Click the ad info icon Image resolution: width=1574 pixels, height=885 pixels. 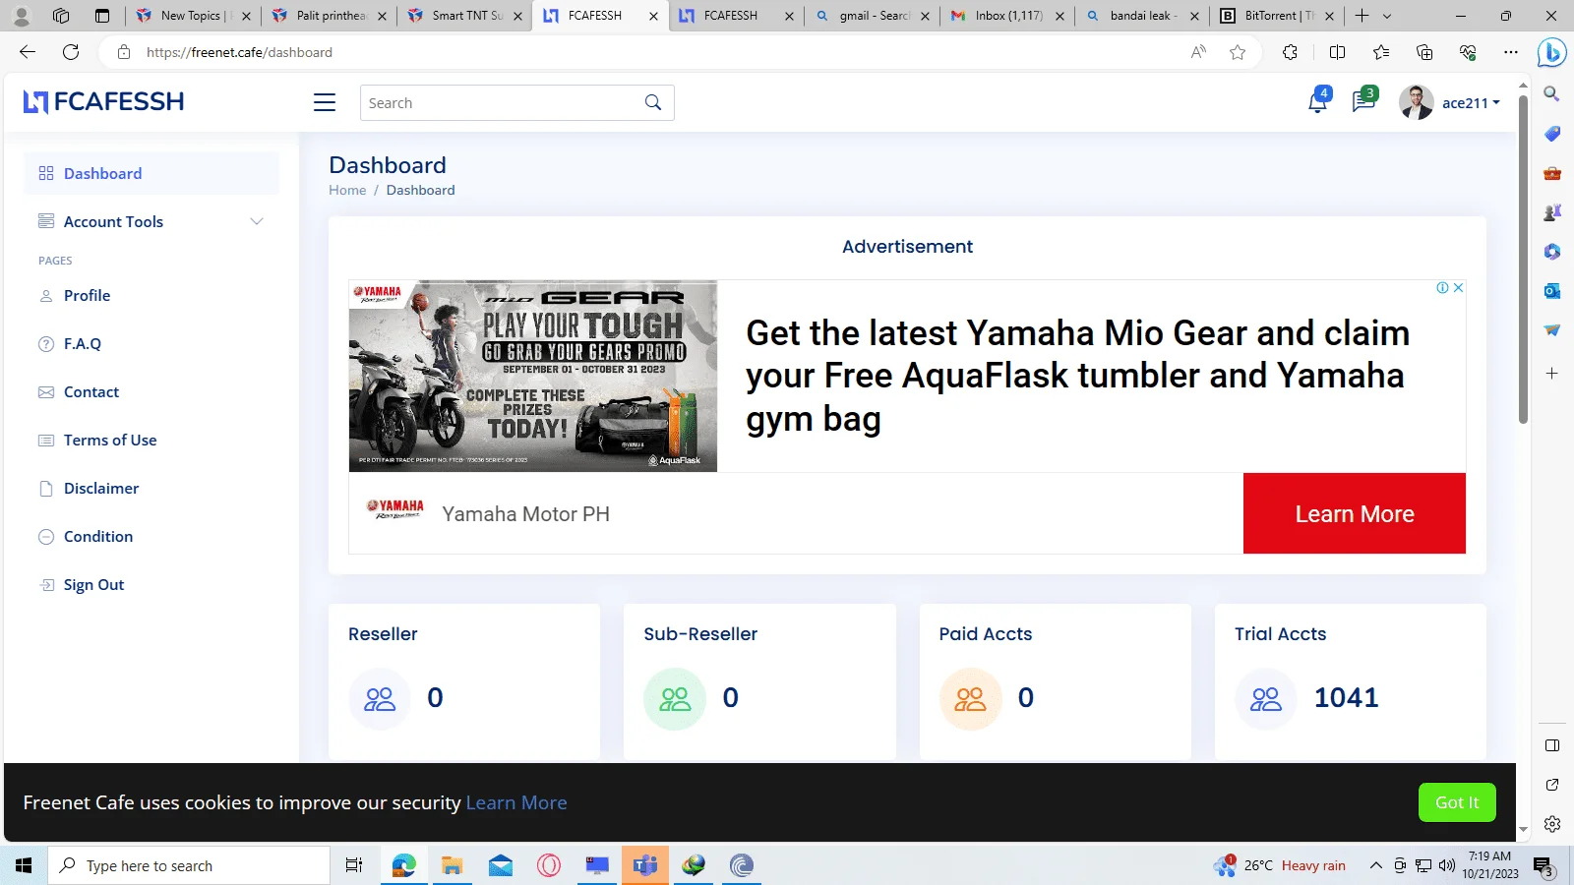(x=1442, y=288)
